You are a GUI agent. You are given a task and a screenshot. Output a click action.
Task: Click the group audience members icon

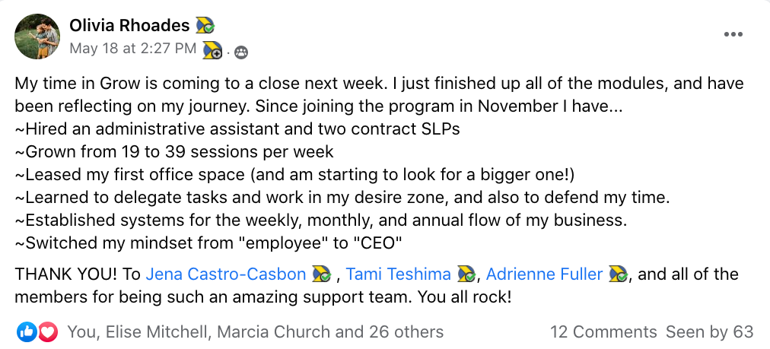click(241, 52)
